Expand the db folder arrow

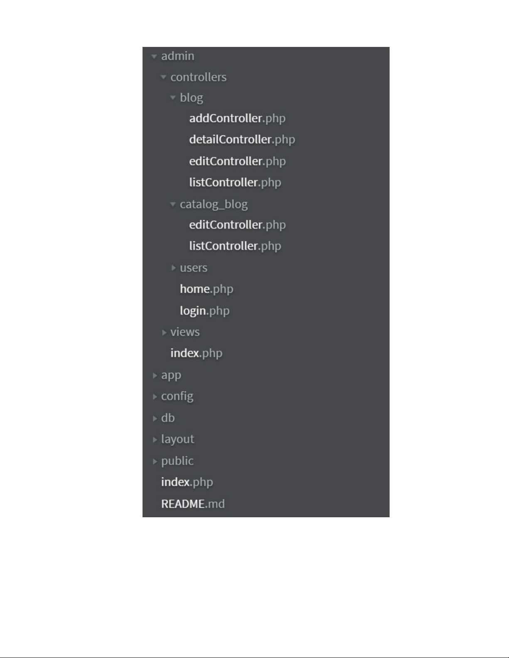pos(155,418)
